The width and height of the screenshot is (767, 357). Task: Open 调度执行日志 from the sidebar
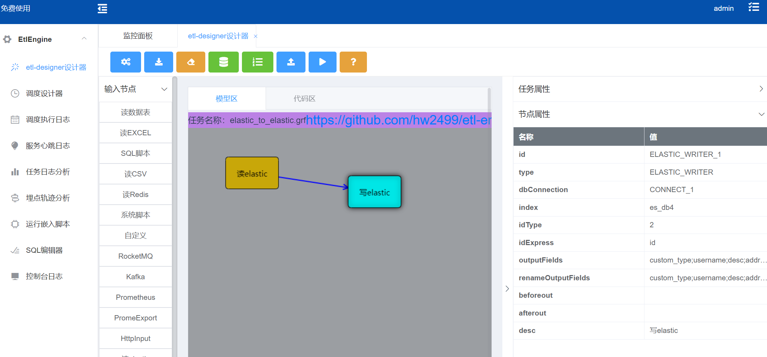click(x=48, y=120)
